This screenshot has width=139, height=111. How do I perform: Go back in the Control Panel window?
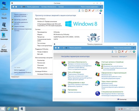(56, 48)
